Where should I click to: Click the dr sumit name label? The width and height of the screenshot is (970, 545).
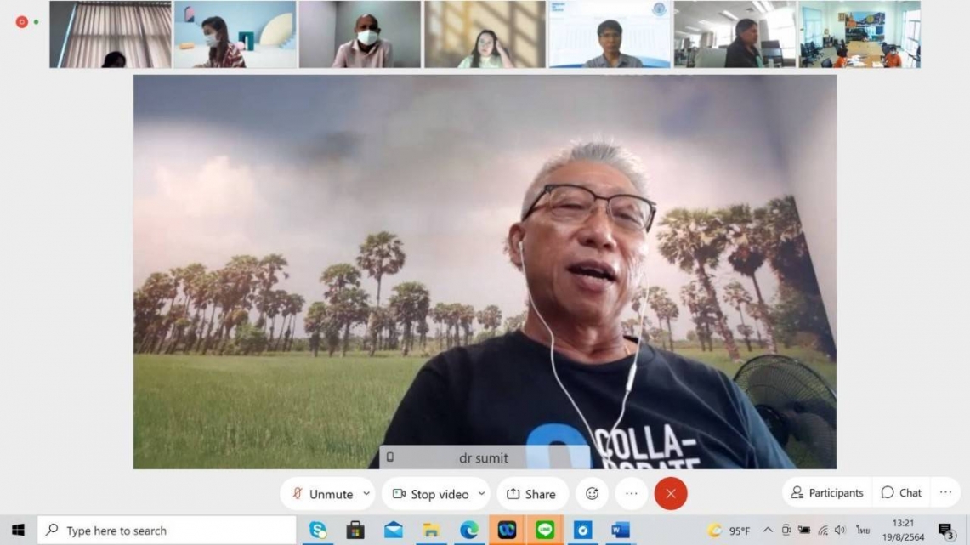point(483,457)
